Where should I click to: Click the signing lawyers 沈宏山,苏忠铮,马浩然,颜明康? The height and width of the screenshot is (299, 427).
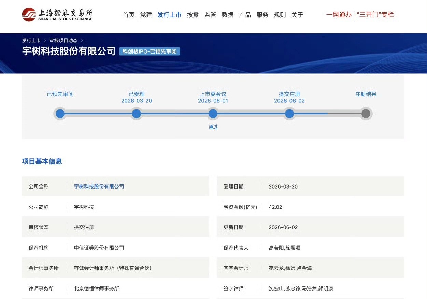tap(301, 289)
